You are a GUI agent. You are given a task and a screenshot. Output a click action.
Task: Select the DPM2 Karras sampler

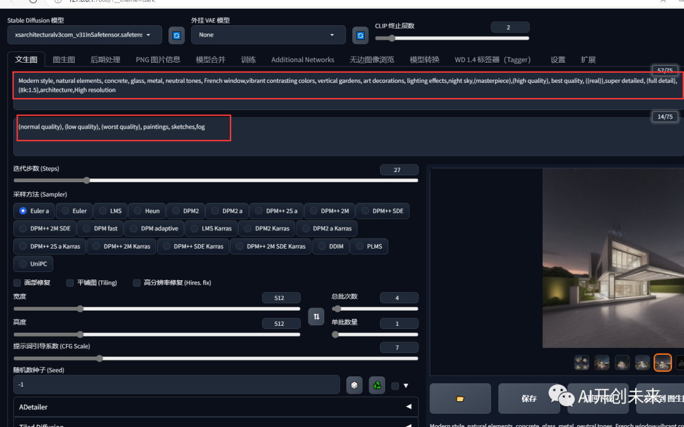(x=267, y=228)
